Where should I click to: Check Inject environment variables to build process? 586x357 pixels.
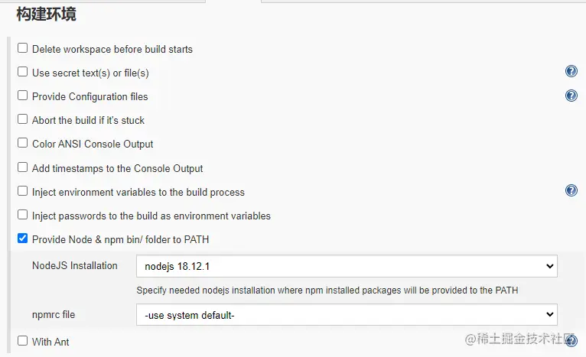pos(22,192)
